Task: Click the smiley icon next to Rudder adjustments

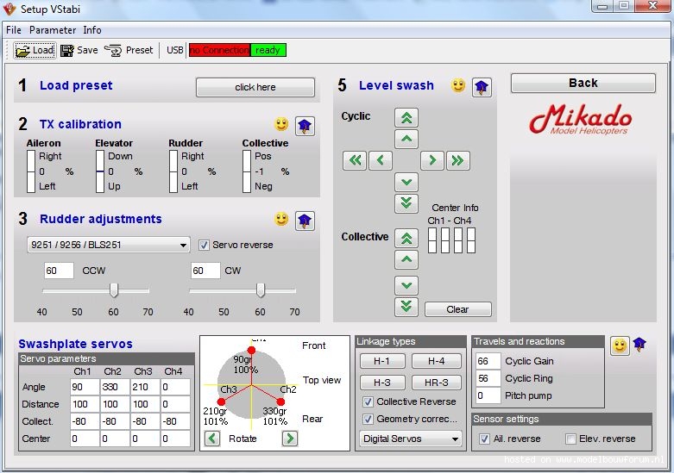Action: (x=281, y=219)
